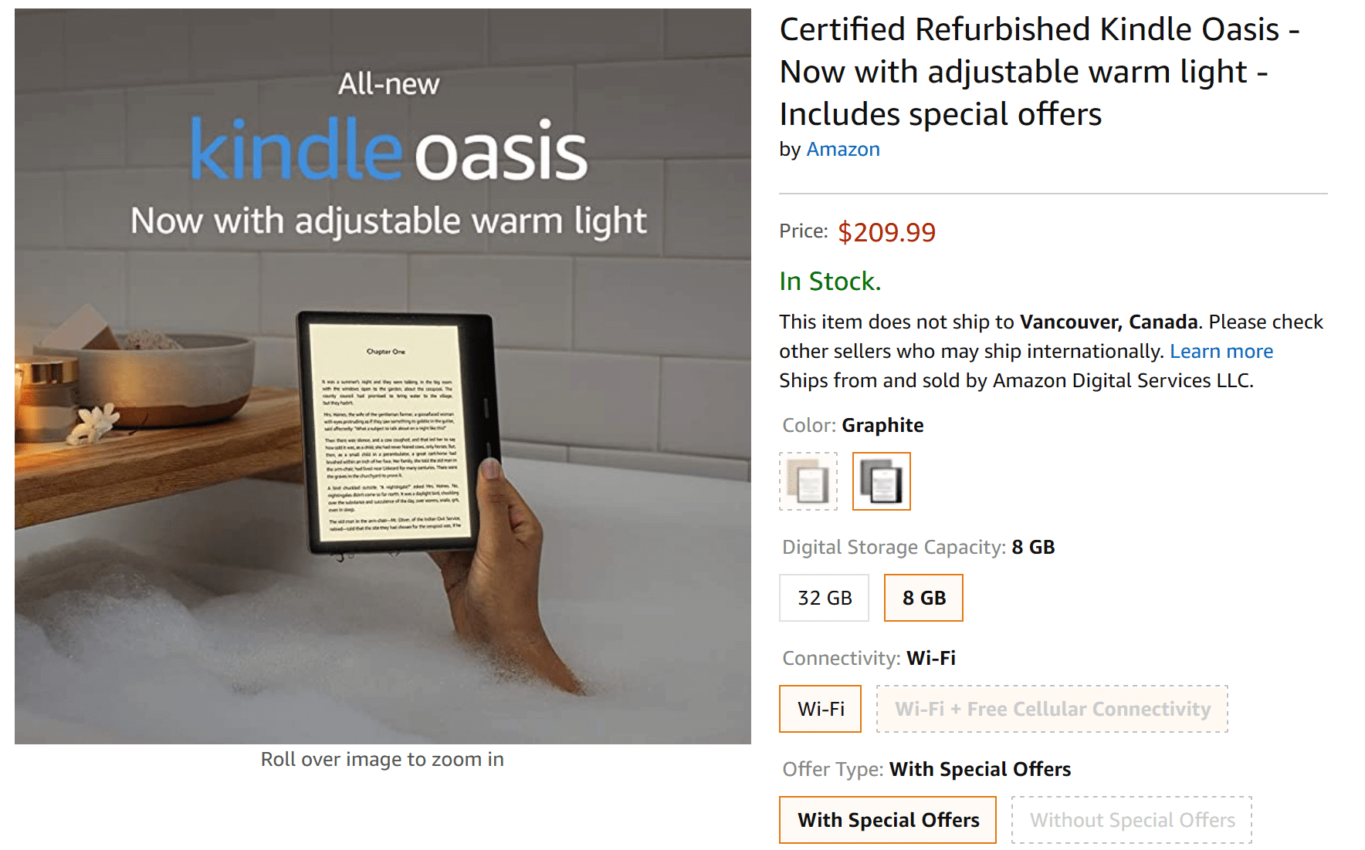
Task: Click the Offer Type label
Action: click(833, 769)
